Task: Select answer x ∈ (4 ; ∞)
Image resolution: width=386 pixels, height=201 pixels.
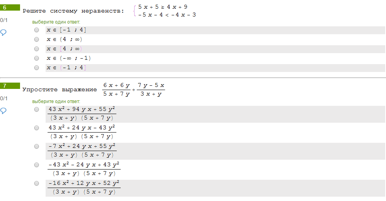Action: 37,39
